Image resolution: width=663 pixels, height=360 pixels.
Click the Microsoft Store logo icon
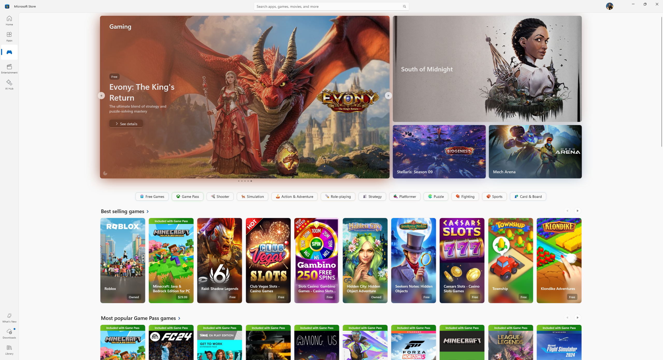7,6
